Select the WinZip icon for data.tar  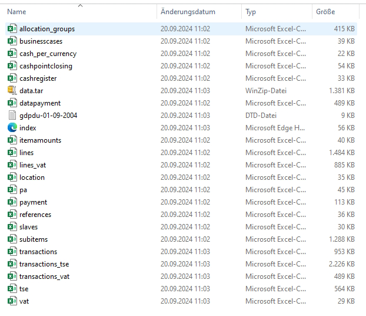click(12, 91)
